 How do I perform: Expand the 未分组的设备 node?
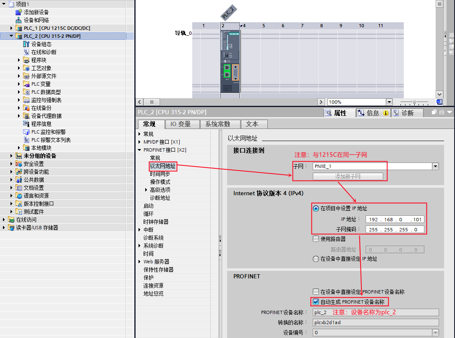[11, 156]
